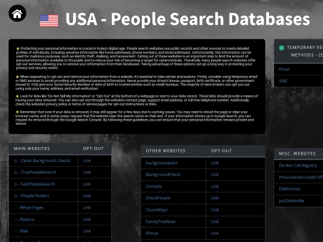Open Radaris website link
323x242 pixels.
27,219
